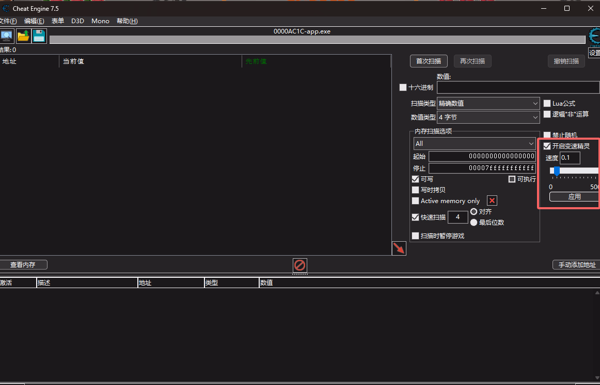This screenshot has height=385, width=600.
Task: Enable the 写时拷贝 checkbox
Action: (x=415, y=190)
